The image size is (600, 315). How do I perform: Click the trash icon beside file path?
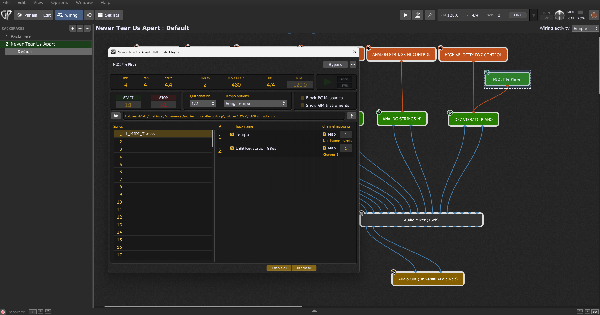(x=352, y=116)
